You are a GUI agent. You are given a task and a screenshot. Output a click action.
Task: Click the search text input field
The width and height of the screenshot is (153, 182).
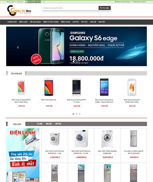pyautogui.click(x=71, y=8)
